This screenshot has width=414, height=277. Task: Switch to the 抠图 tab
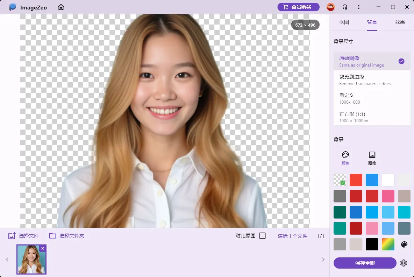click(344, 22)
